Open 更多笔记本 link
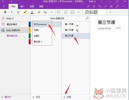 pyautogui.click(x=13, y=36)
